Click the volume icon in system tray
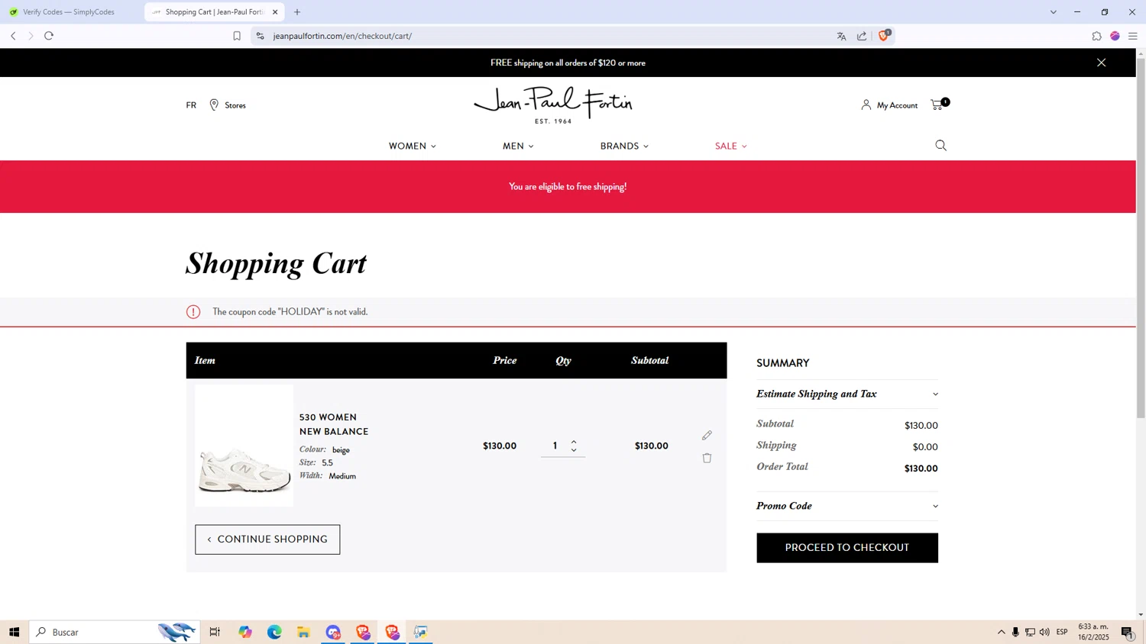Image resolution: width=1146 pixels, height=644 pixels. click(1044, 632)
